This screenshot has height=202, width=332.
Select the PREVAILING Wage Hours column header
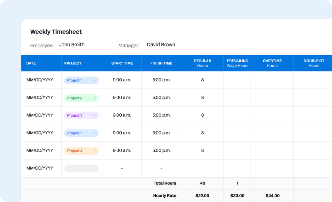[x=238, y=63]
